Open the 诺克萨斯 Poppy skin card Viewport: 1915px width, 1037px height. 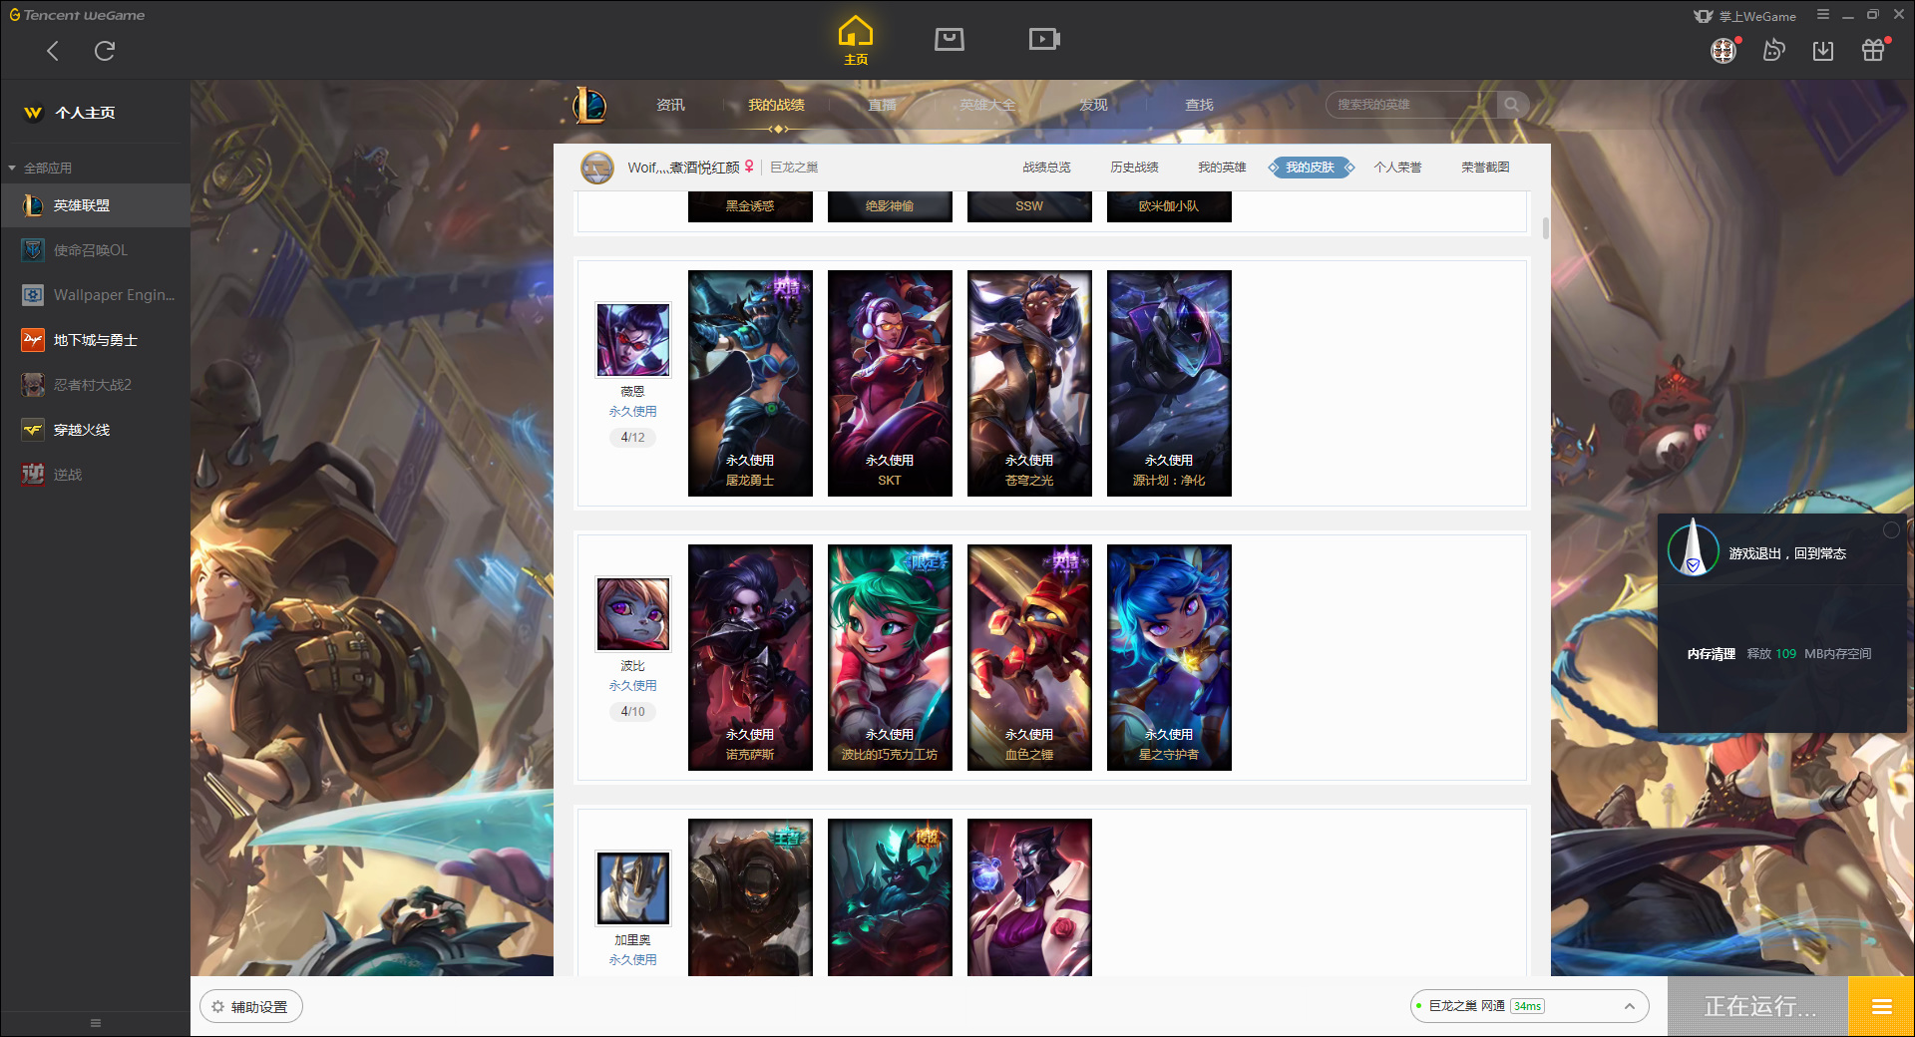pos(750,657)
